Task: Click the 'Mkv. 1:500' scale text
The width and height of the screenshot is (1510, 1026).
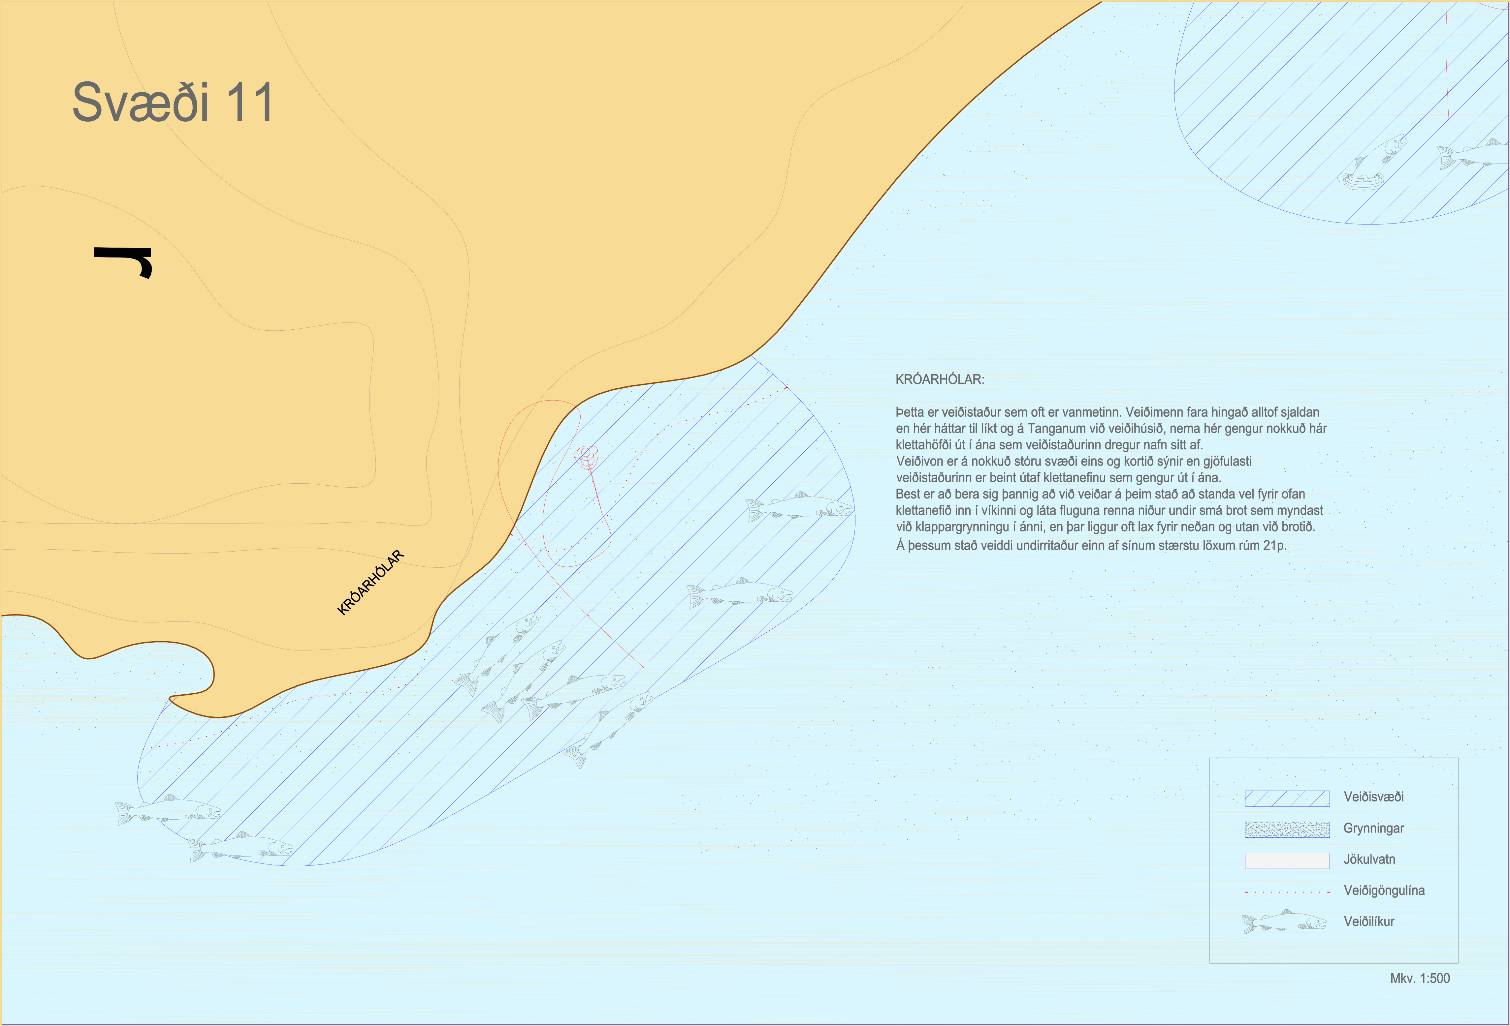Action: pyautogui.click(x=1420, y=978)
